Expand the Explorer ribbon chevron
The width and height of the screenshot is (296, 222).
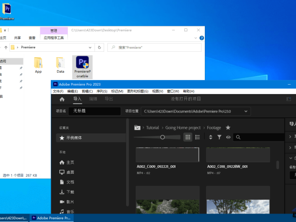point(195,38)
